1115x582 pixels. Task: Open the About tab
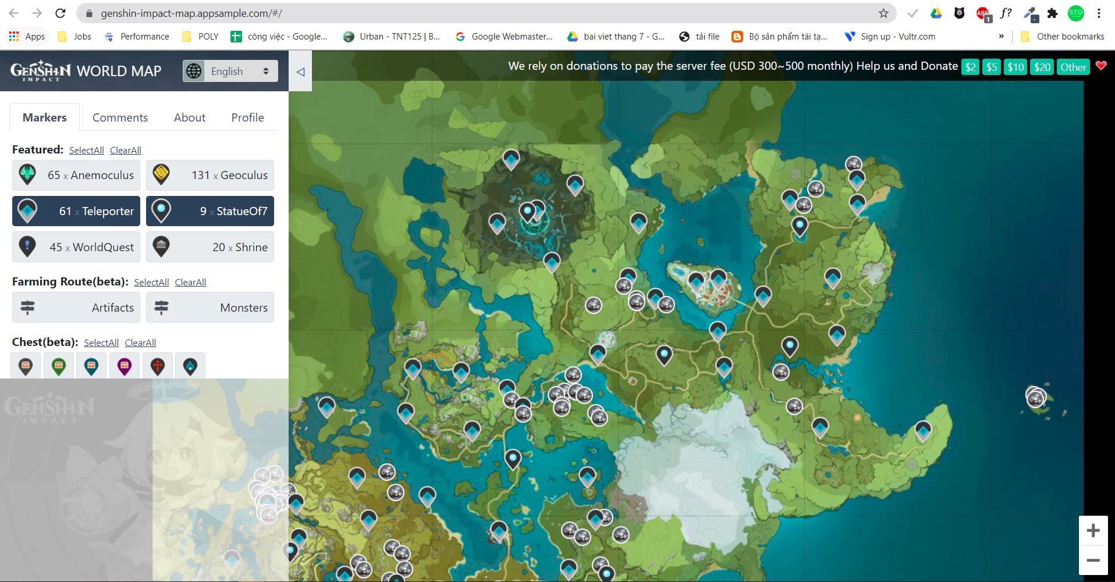(189, 117)
